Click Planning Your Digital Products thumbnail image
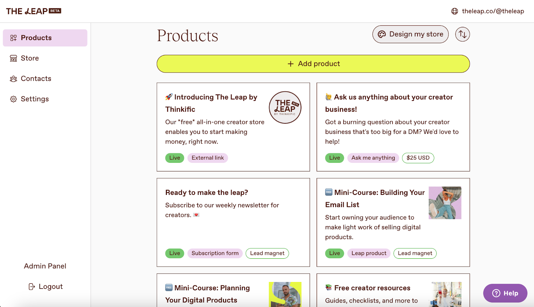Image resolution: width=534 pixels, height=307 pixels. 285,294
